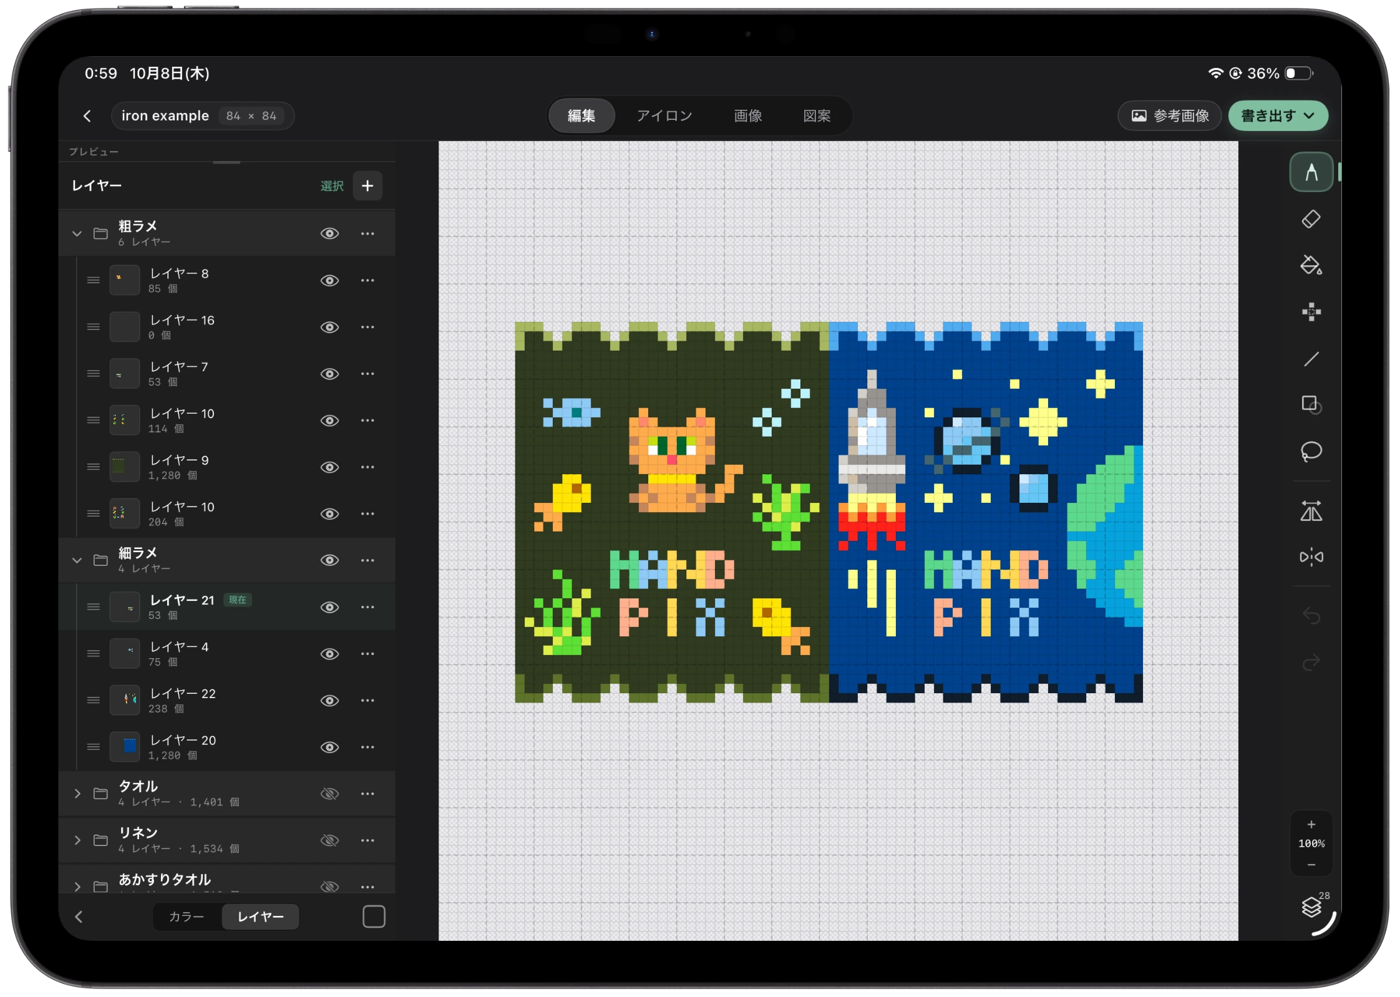
Task: Select the paint bucket fill tool
Action: click(1311, 265)
